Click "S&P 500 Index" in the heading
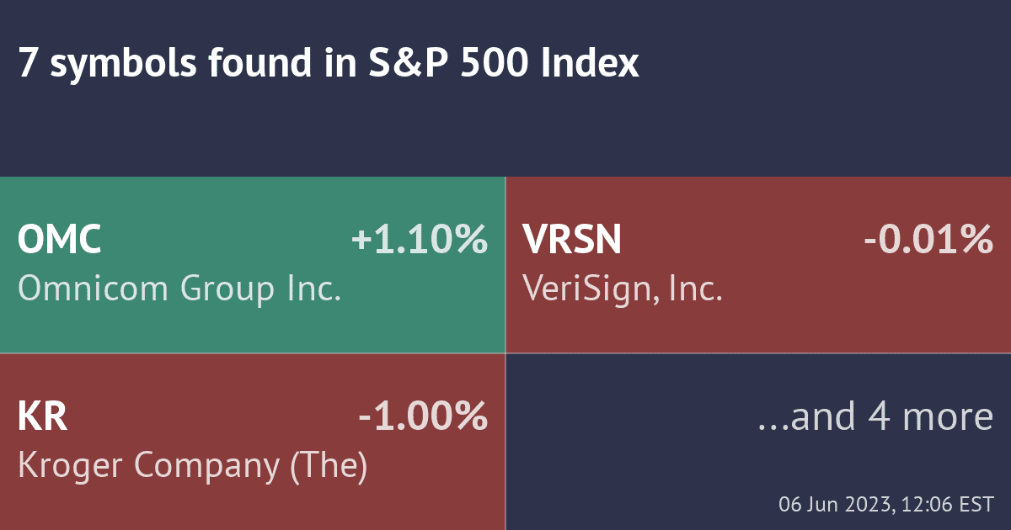 503,65
